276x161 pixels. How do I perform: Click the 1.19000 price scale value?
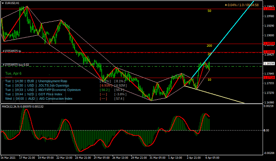point(269,35)
